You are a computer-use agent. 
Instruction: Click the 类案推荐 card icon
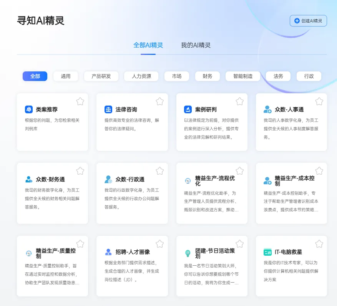point(29,109)
